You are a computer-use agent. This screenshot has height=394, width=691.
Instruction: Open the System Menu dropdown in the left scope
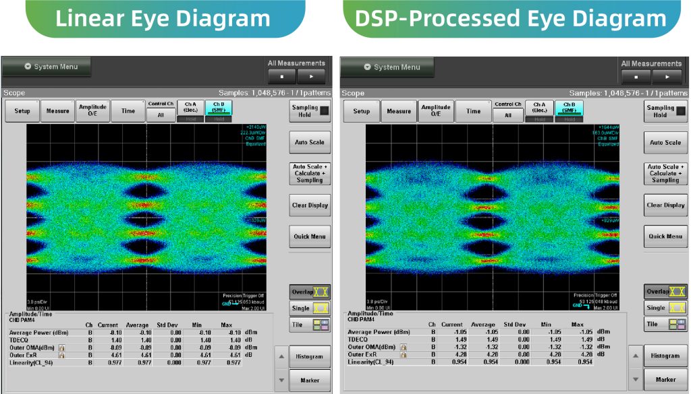tap(47, 67)
